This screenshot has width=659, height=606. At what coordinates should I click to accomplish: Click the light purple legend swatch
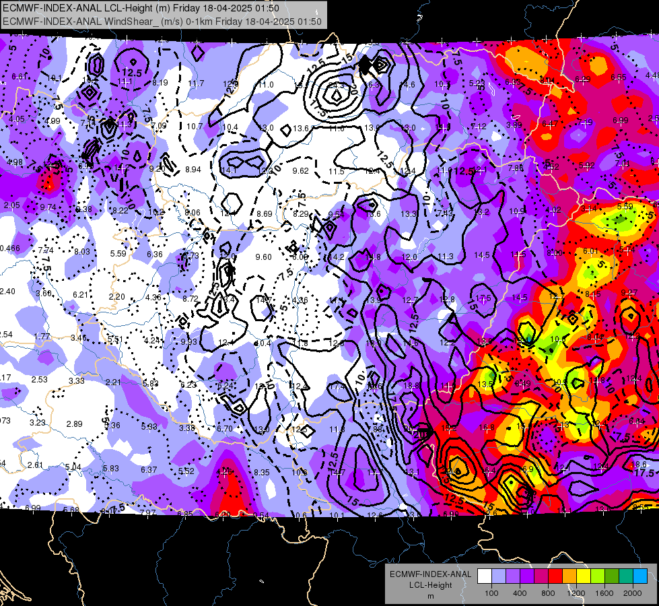513,576
